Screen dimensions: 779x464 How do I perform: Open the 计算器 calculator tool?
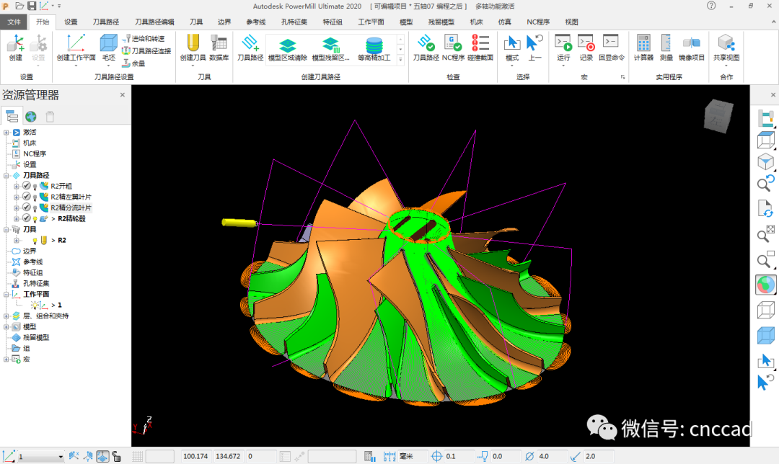pos(643,44)
